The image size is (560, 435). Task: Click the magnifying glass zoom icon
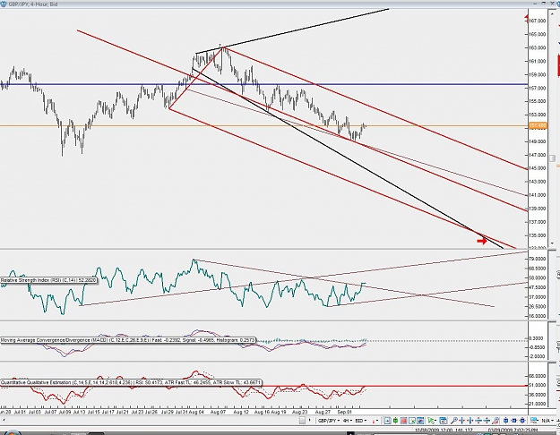coord(453,421)
